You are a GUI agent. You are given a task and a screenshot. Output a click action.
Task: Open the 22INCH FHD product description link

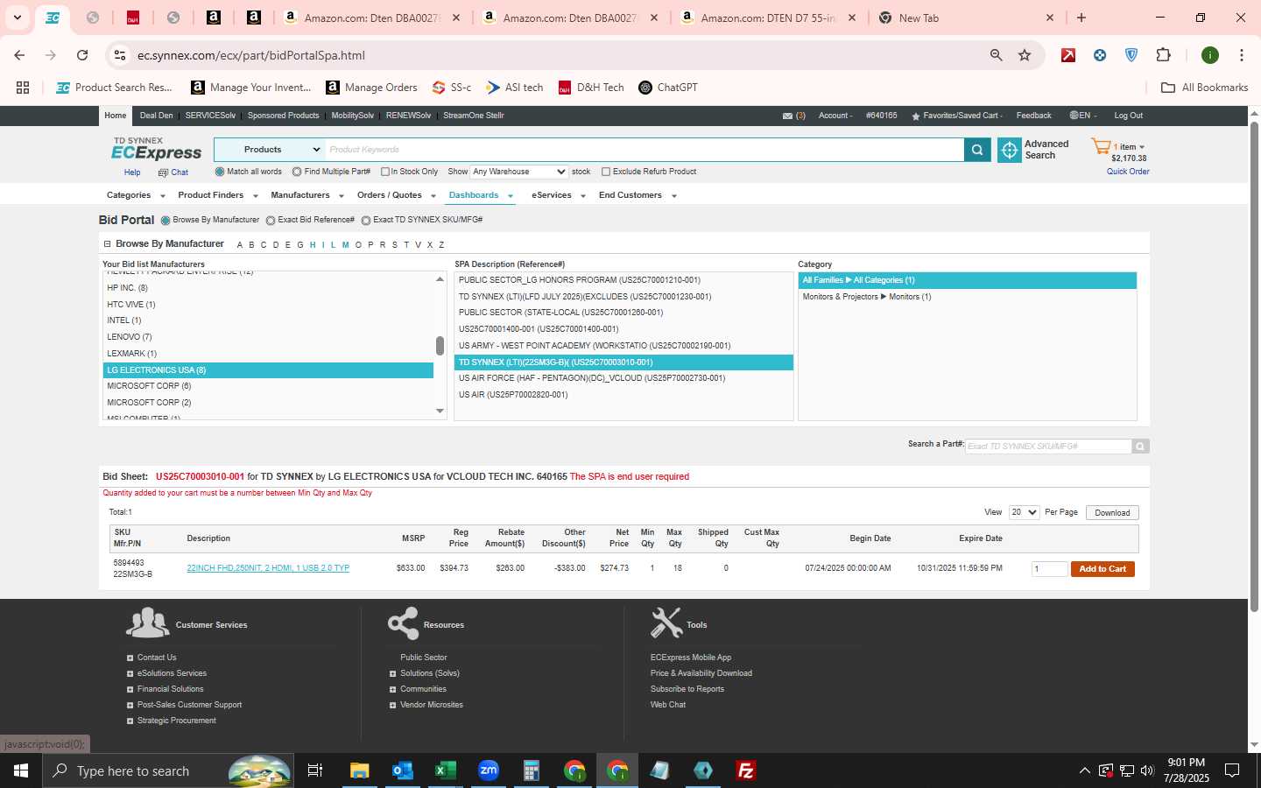point(268,568)
